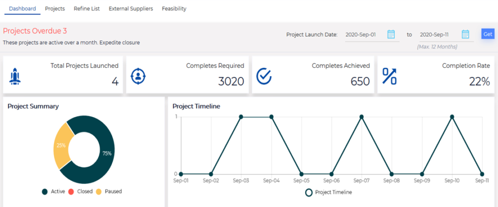Image resolution: width=498 pixels, height=207 pixels.
Task: Go to the External Suppliers tab
Action: pyautogui.click(x=131, y=9)
